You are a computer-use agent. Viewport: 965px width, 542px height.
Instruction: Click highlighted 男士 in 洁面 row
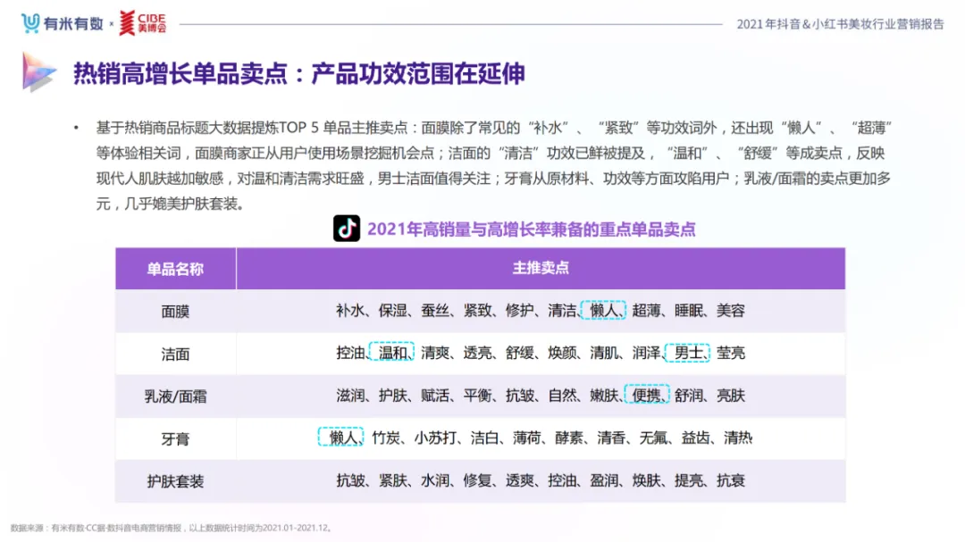click(x=687, y=353)
